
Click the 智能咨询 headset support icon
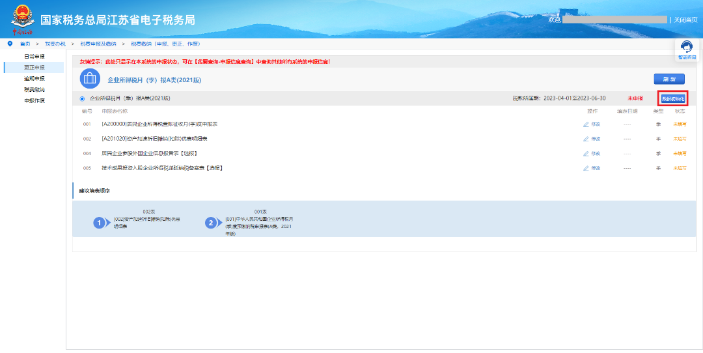click(x=686, y=47)
